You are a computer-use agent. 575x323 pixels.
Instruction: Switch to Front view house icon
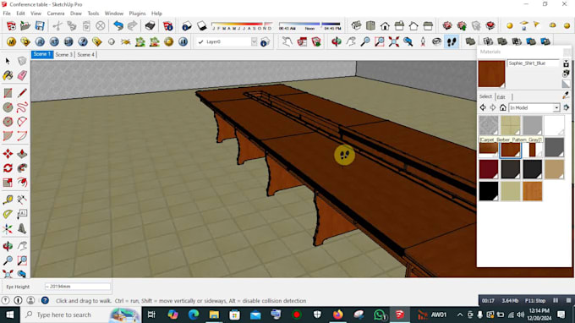pyautogui.click(x=385, y=25)
